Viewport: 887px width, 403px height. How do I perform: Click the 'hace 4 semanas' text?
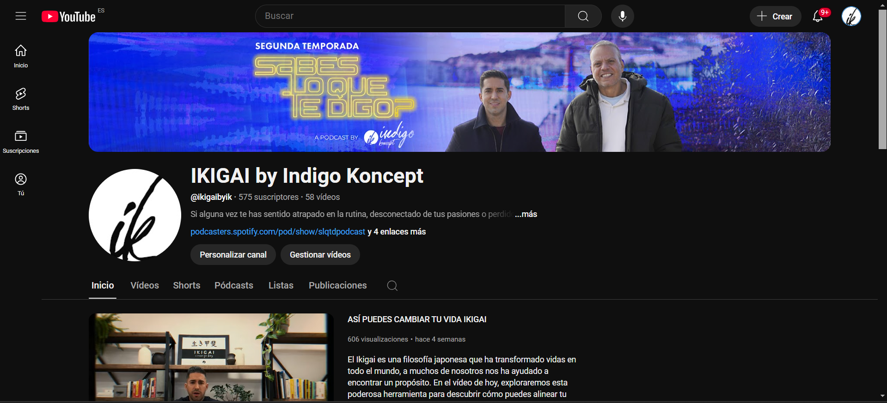[440, 339]
